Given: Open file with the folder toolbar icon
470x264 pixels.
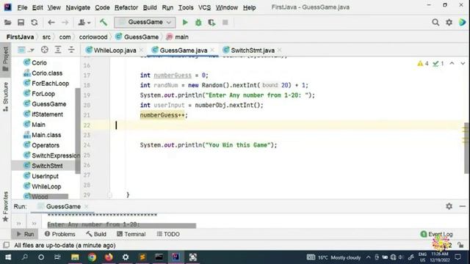Looking at the screenshot, I should (x=8, y=23).
